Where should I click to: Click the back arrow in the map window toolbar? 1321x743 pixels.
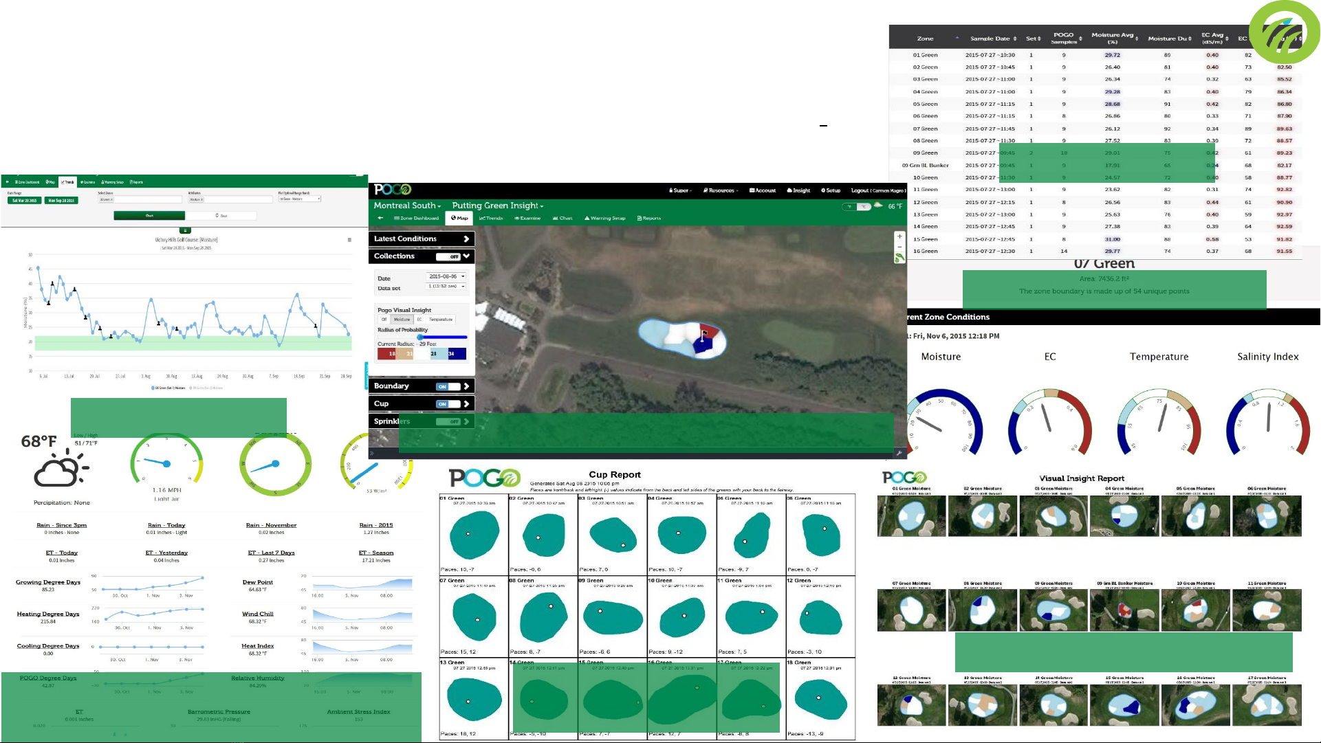point(380,218)
